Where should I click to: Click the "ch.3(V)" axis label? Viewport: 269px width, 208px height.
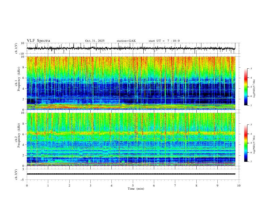point(16,175)
